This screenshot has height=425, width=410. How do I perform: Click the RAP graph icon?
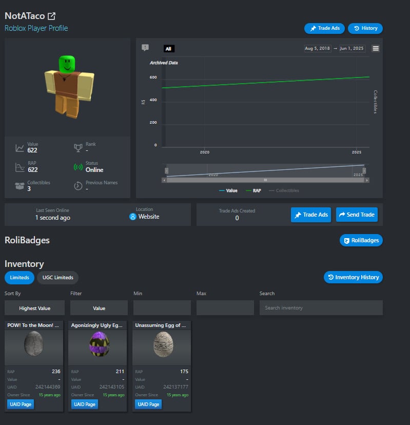click(19, 167)
